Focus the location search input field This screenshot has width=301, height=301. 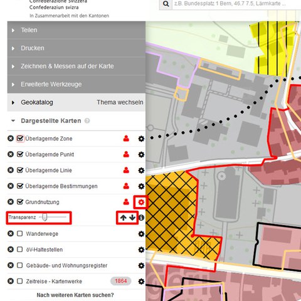coord(236,4)
